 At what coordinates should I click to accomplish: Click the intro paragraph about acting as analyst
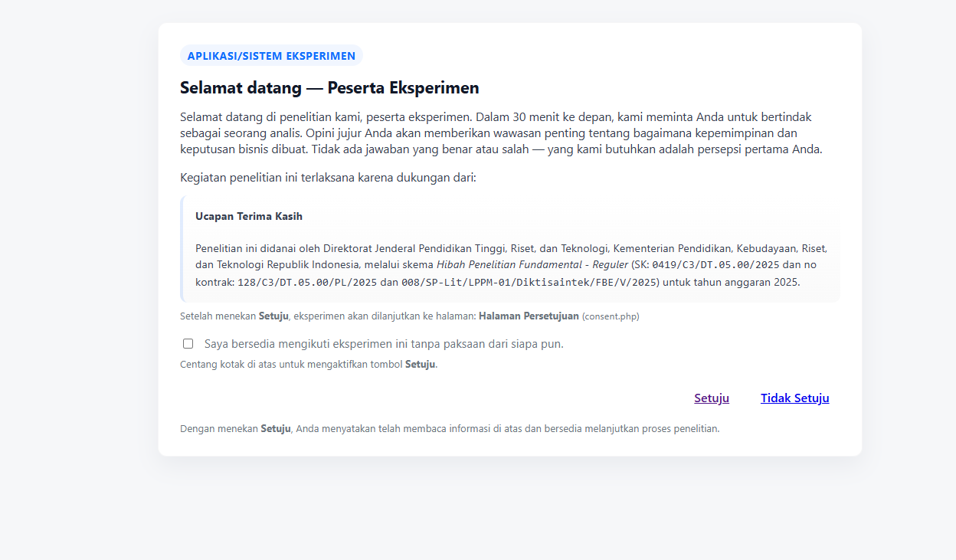pyautogui.click(x=501, y=133)
